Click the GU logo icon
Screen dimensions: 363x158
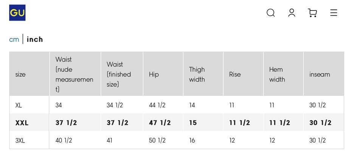(x=17, y=13)
